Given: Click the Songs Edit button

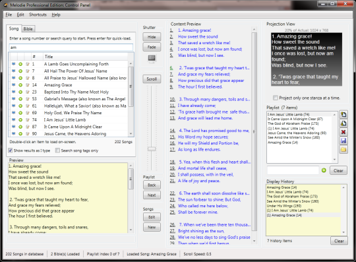Looking at the screenshot, I should [152, 217].
